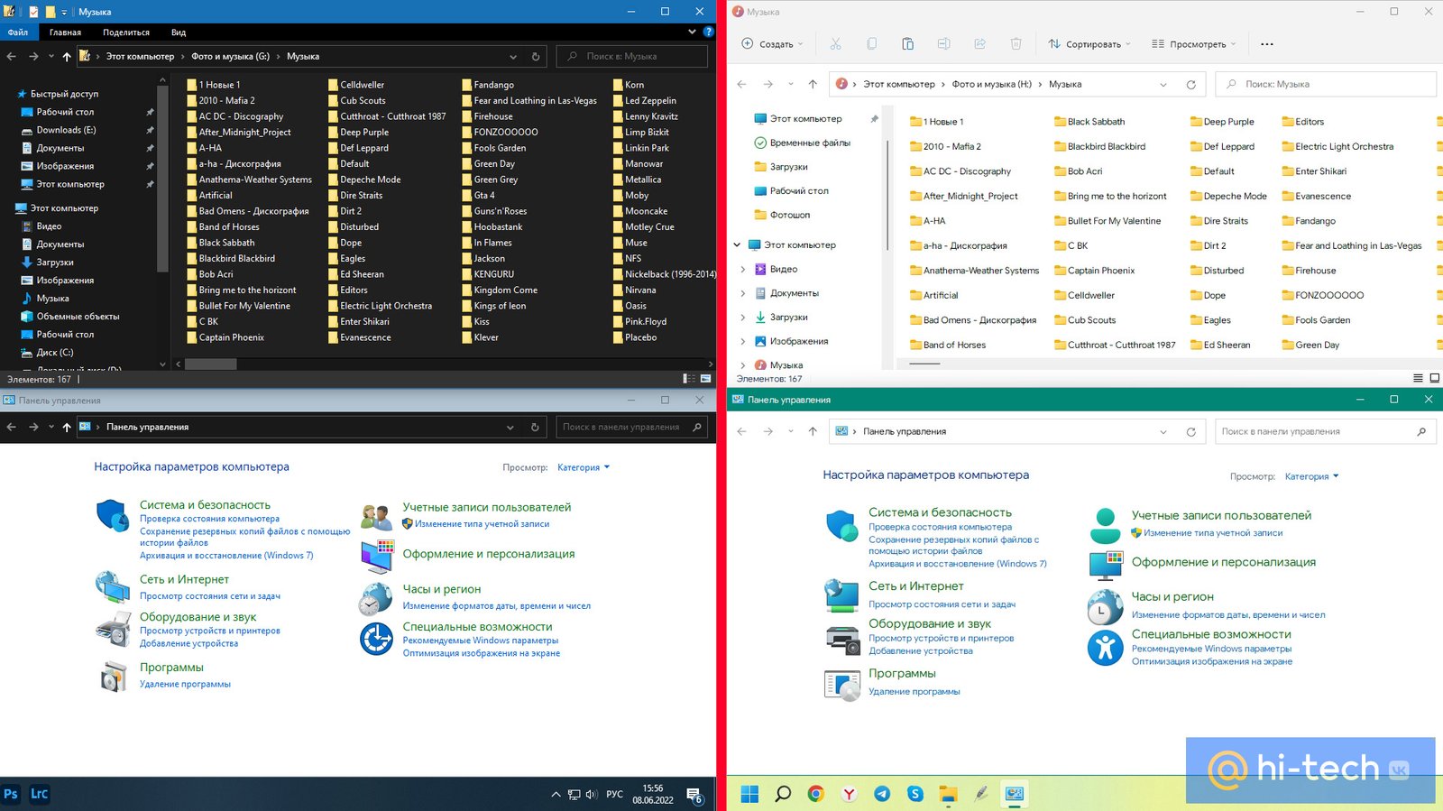Open the Файл menu

(18, 32)
